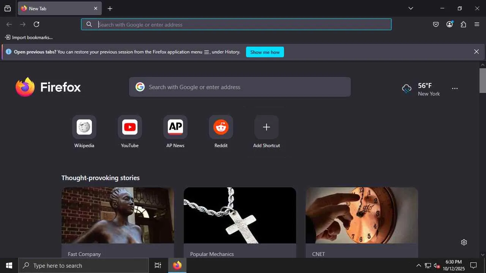The width and height of the screenshot is (486, 273).
Task: Click the List all tabs arrow
Action: pyautogui.click(x=411, y=8)
